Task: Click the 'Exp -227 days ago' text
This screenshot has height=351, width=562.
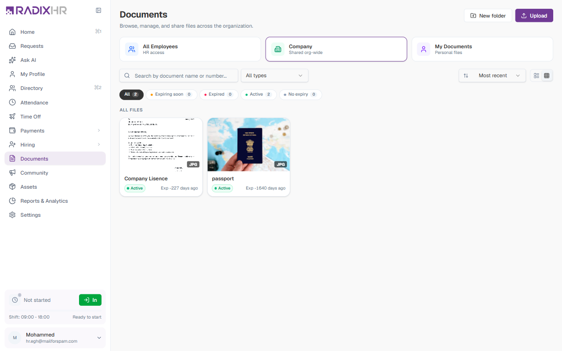Action: click(179, 188)
